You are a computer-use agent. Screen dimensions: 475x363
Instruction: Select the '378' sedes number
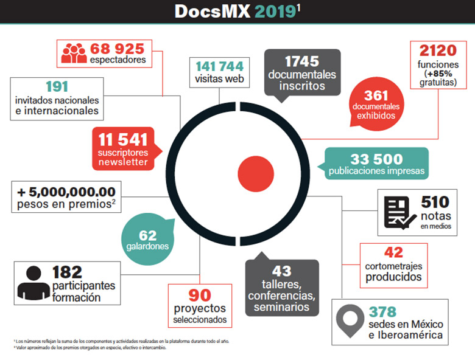pos(382,312)
